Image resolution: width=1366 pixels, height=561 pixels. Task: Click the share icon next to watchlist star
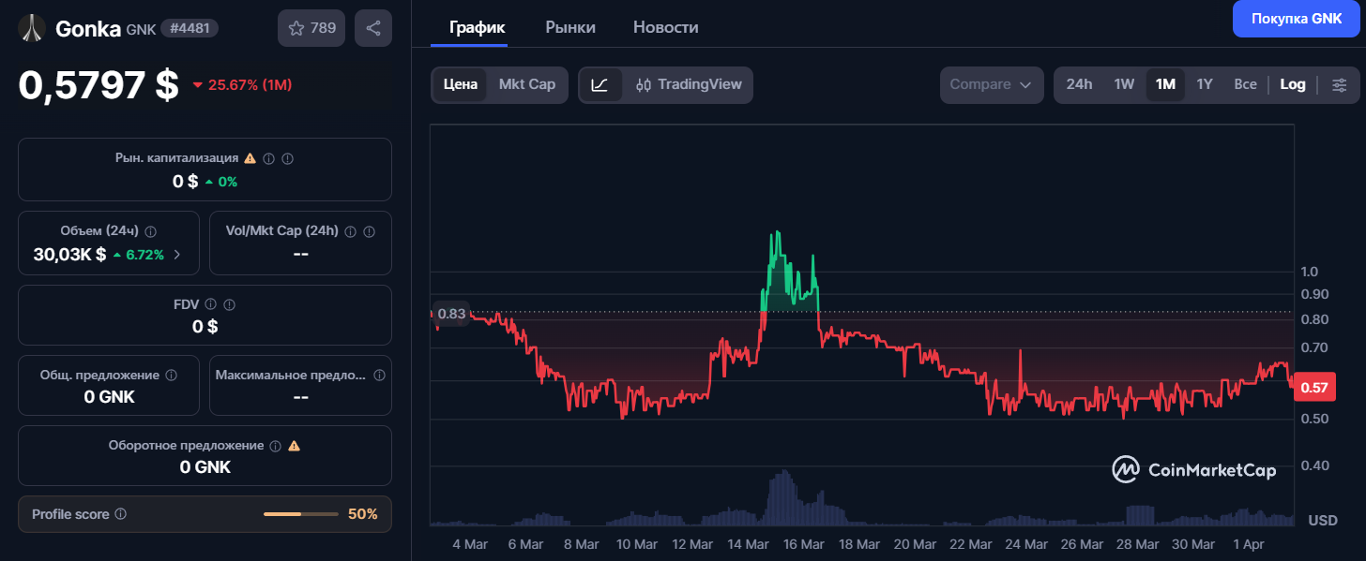373,28
